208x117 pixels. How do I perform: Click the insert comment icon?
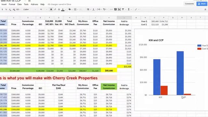[x=115, y=9]
